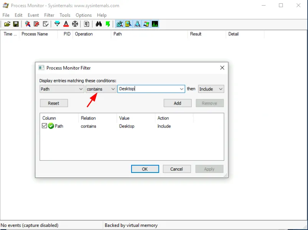Click the Include cell in filter row
Screen dimensions: 308x230
[x=164, y=126]
